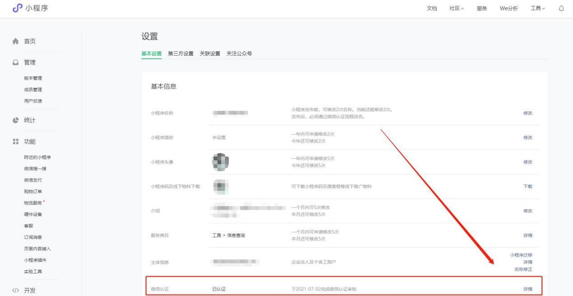Expand the 工具 dropdown menu

tap(537, 8)
